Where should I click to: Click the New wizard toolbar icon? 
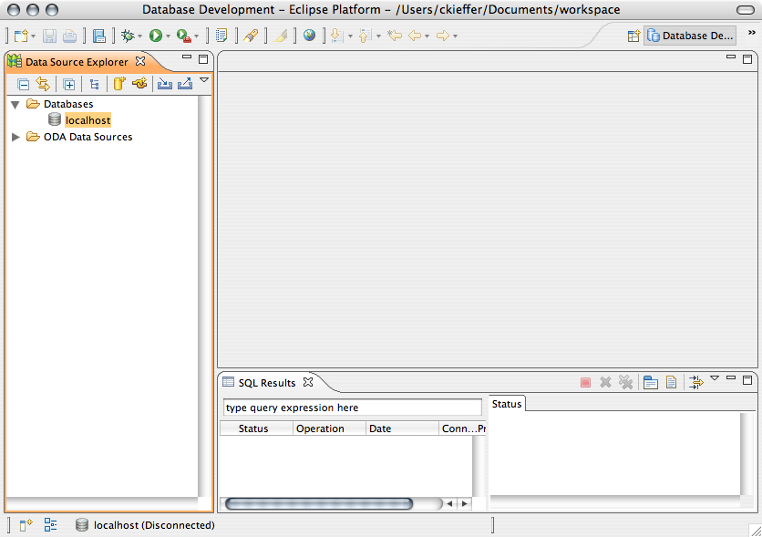click(21, 36)
